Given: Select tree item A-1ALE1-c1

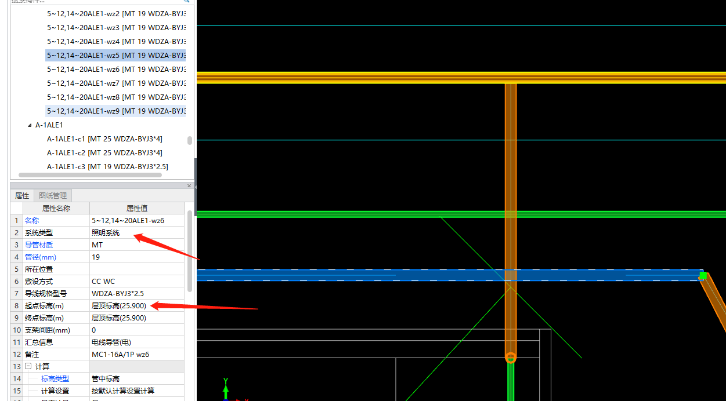Looking at the screenshot, I should click(104, 139).
